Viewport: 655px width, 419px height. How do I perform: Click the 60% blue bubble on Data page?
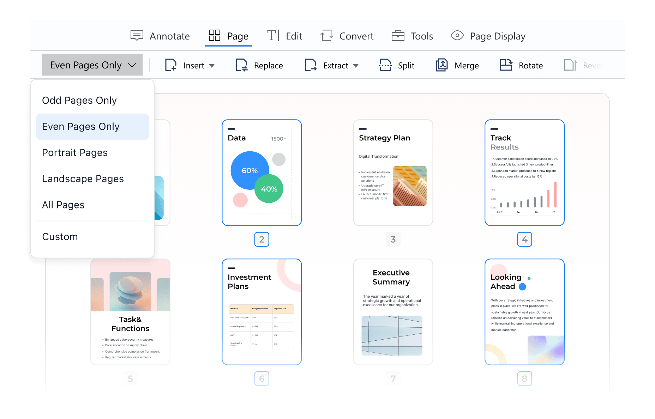pyautogui.click(x=250, y=170)
